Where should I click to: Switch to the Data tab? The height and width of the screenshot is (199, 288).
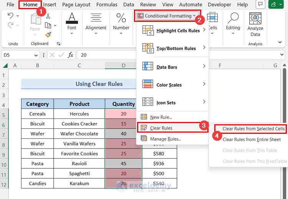point(129,5)
